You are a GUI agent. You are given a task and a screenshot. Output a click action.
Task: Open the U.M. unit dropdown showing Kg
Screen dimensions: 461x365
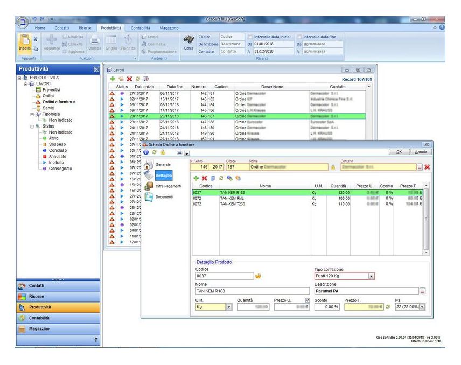tap(229, 307)
